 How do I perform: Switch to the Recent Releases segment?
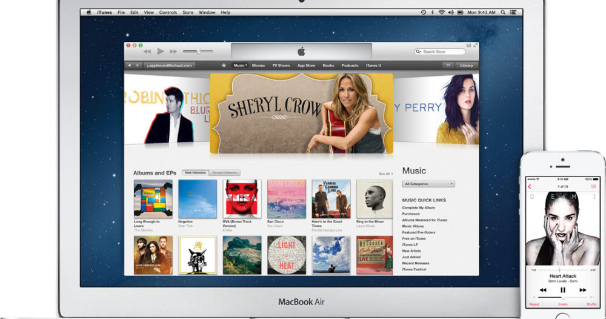225,173
